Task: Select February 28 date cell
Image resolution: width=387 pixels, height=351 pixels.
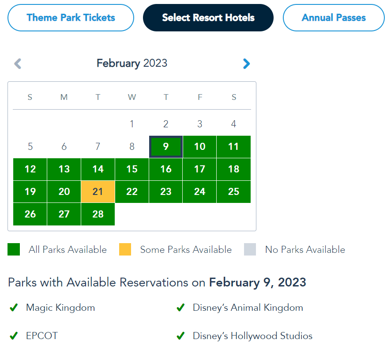Action: [98, 214]
